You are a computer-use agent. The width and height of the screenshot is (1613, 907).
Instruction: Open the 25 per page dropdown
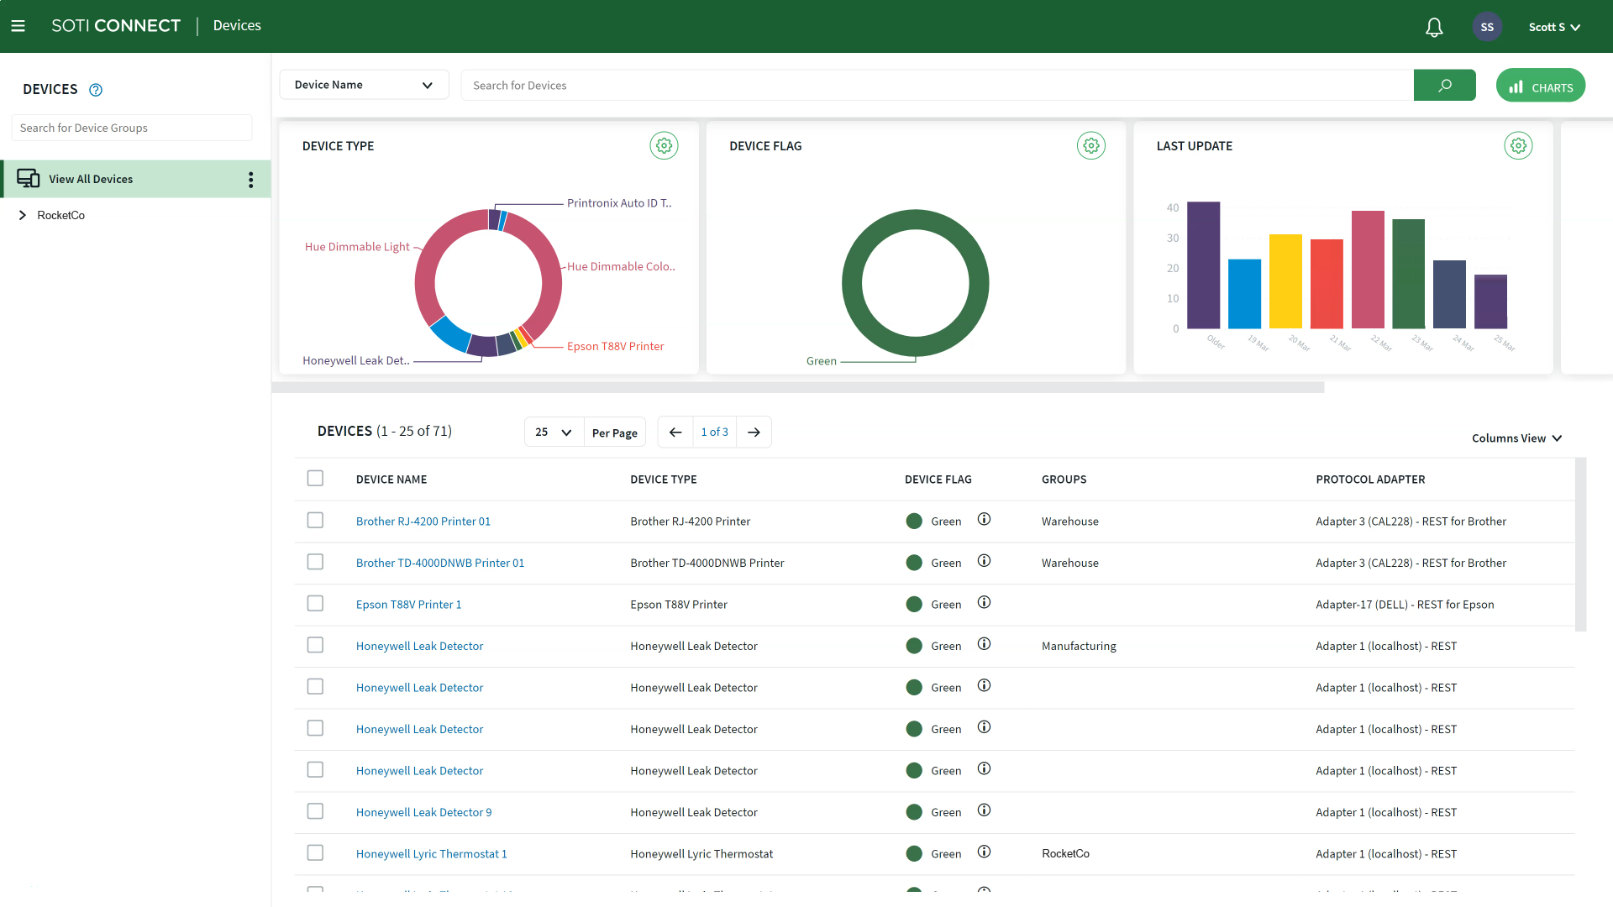point(554,433)
